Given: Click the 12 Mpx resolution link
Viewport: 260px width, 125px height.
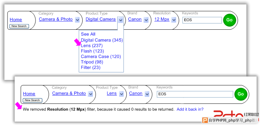Looking at the screenshot, I should [162, 19].
